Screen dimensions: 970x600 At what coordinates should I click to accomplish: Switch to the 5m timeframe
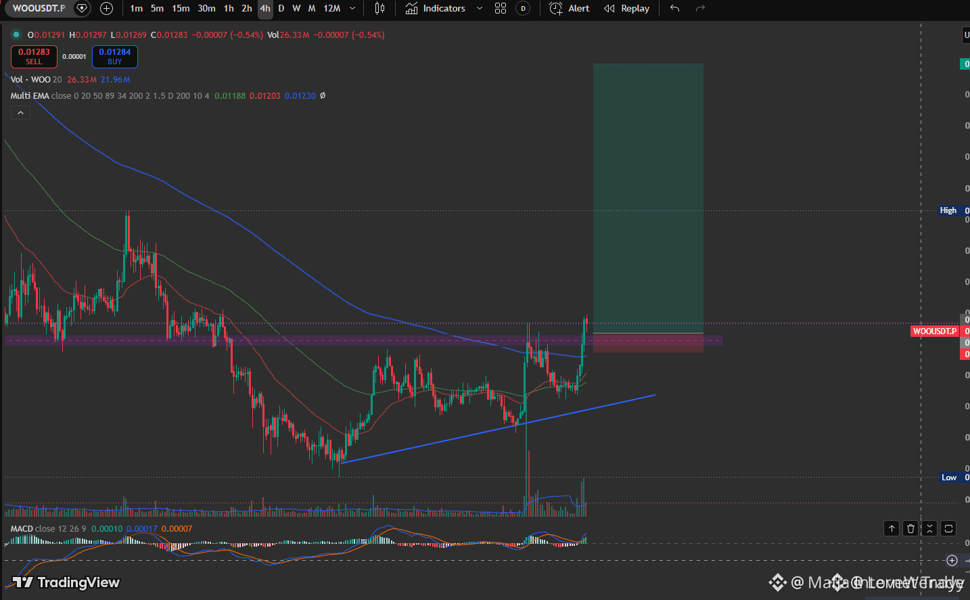(x=157, y=8)
